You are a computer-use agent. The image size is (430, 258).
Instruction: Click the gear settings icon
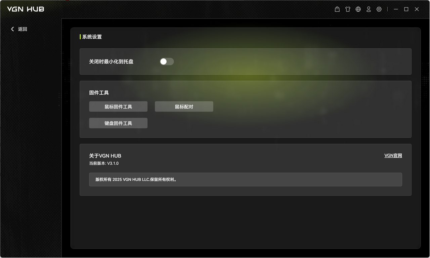pyautogui.click(x=379, y=9)
